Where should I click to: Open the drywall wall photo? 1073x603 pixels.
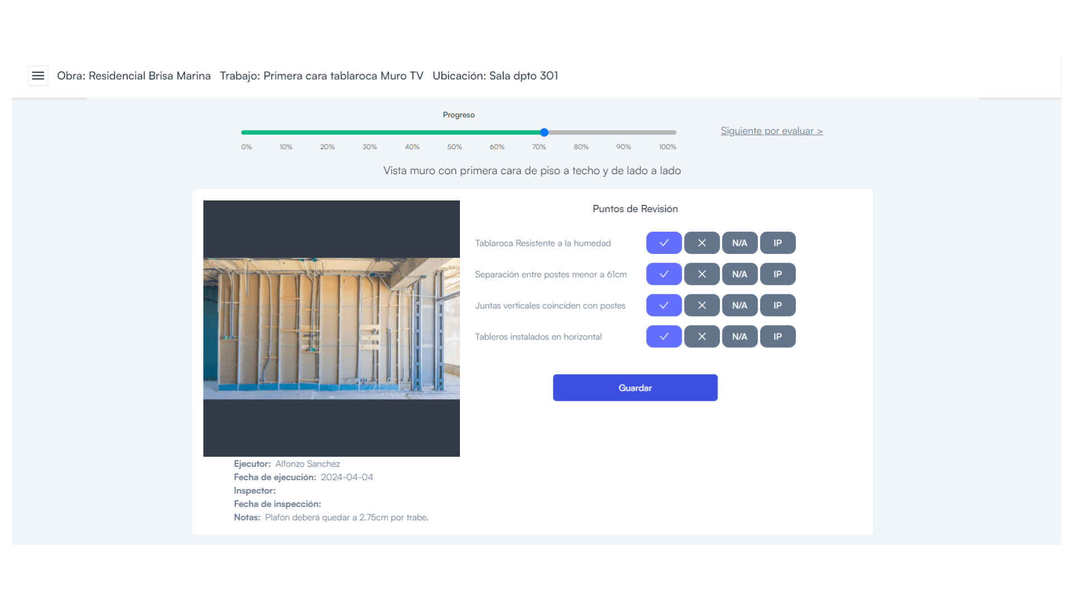point(331,328)
